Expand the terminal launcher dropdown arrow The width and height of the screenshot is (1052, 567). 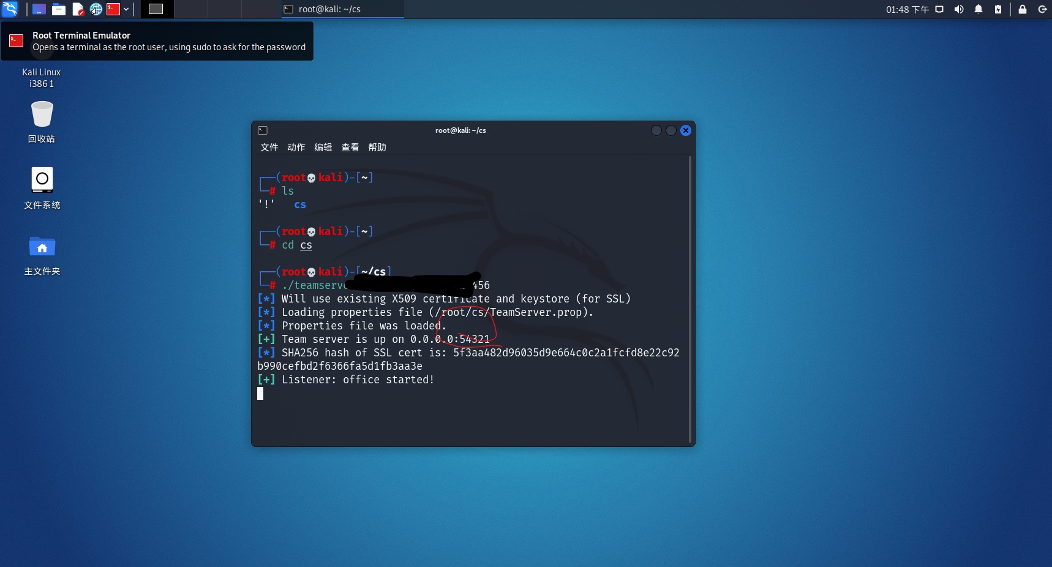click(126, 9)
